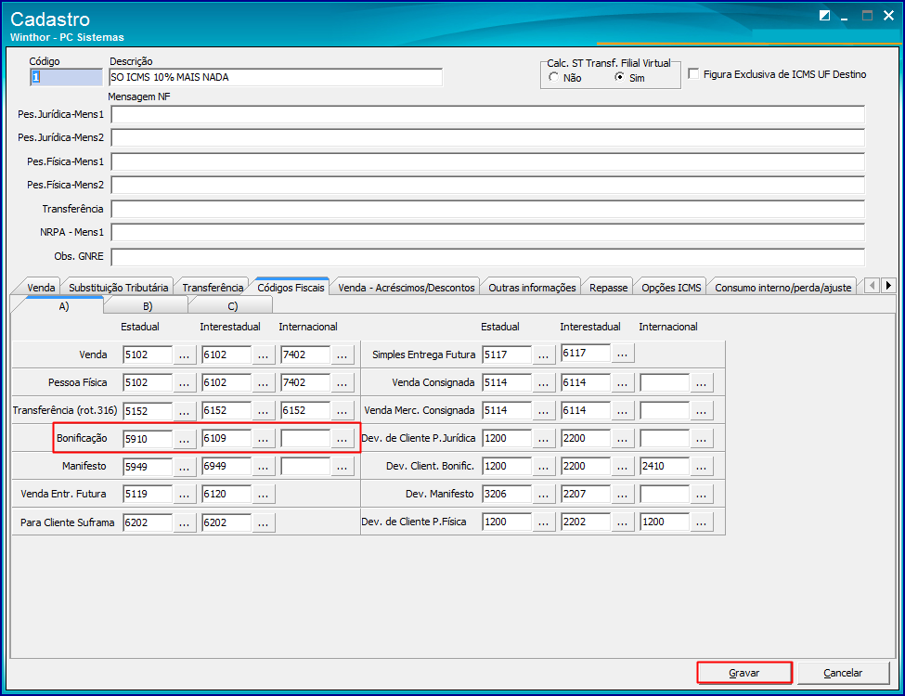905x696 pixels.
Task: Open lookup for Venda Interestadual code 6102
Action: point(264,354)
